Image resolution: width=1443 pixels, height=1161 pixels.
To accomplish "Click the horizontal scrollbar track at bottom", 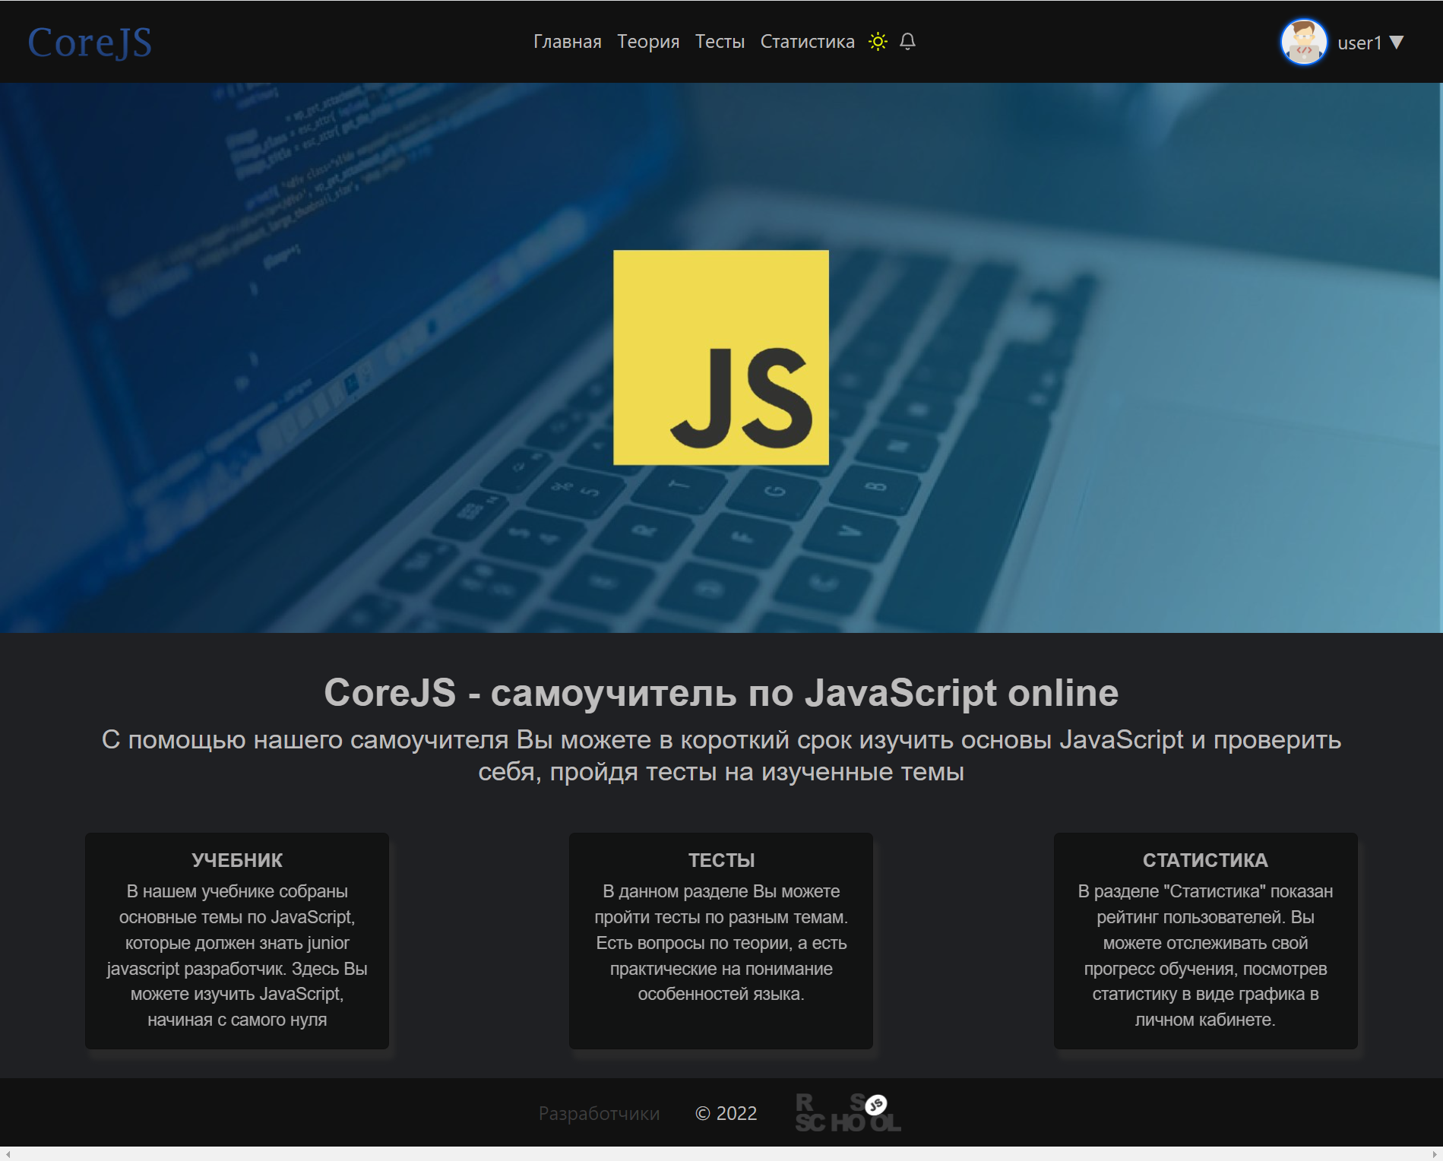I will click(721, 1154).
